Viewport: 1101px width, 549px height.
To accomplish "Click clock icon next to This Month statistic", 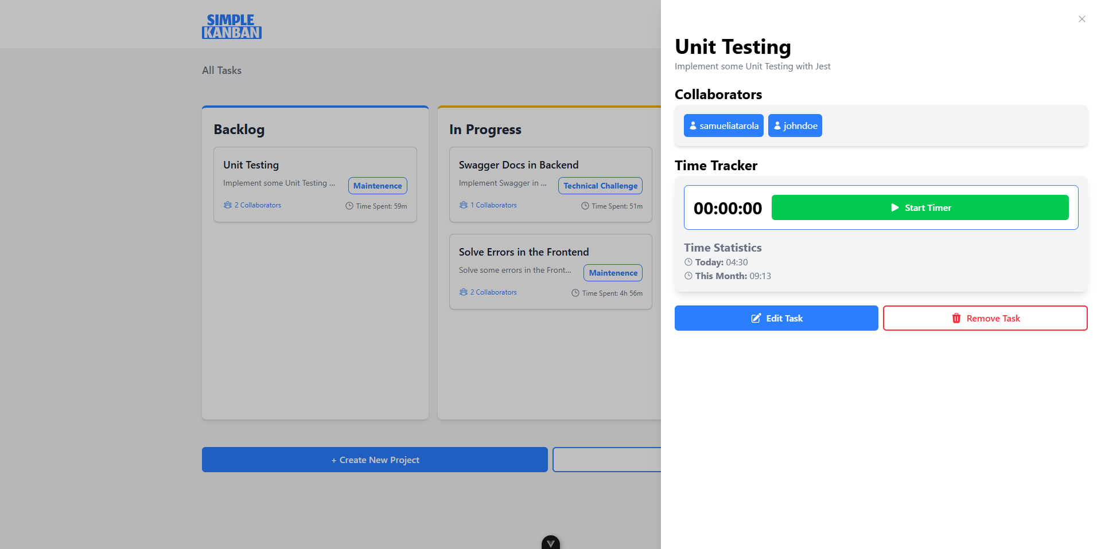I will tap(688, 276).
